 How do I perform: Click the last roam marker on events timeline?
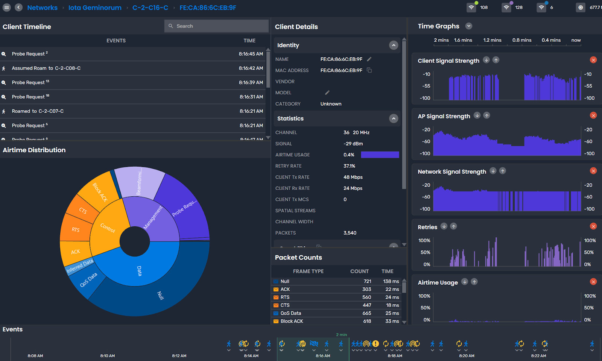(592, 344)
